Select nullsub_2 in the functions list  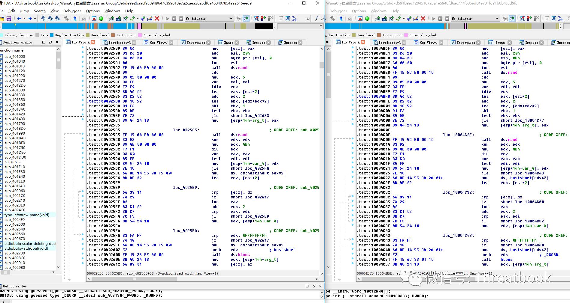(x=12, y=162)
